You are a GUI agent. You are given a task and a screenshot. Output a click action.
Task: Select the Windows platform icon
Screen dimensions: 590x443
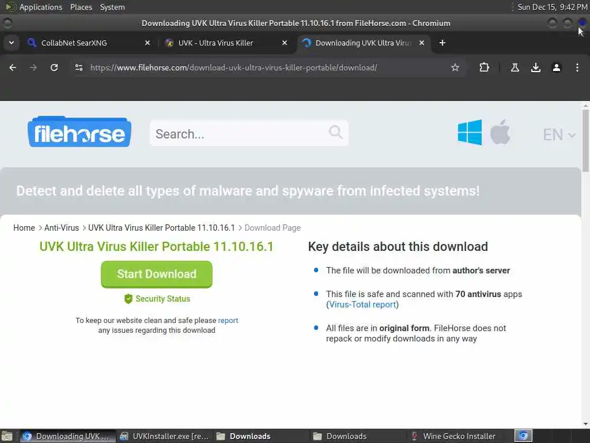pos(470,132)
